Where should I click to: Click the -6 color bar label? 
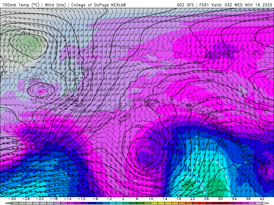point(96,199)
